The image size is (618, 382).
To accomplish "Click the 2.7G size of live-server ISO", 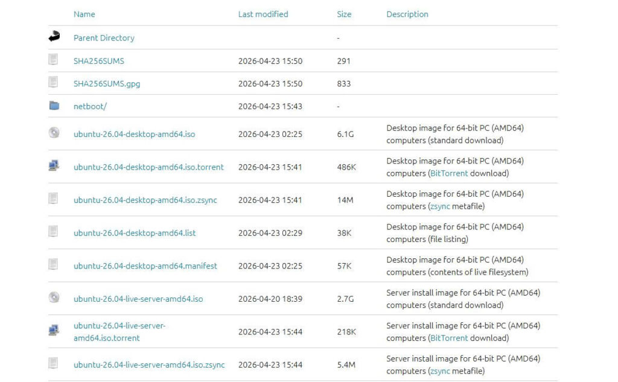I will [345, 299].
